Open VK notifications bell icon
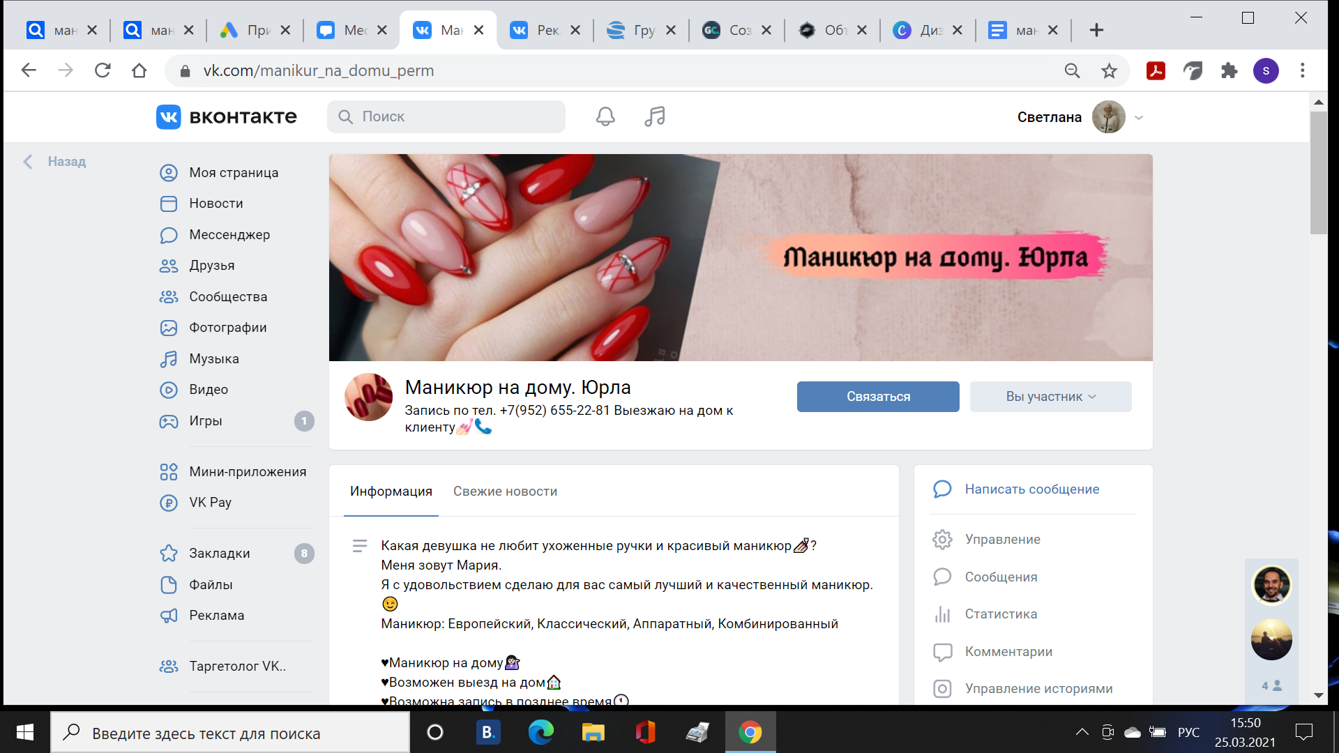Screen dimensions: 1339x753 [x=605, y=116]
